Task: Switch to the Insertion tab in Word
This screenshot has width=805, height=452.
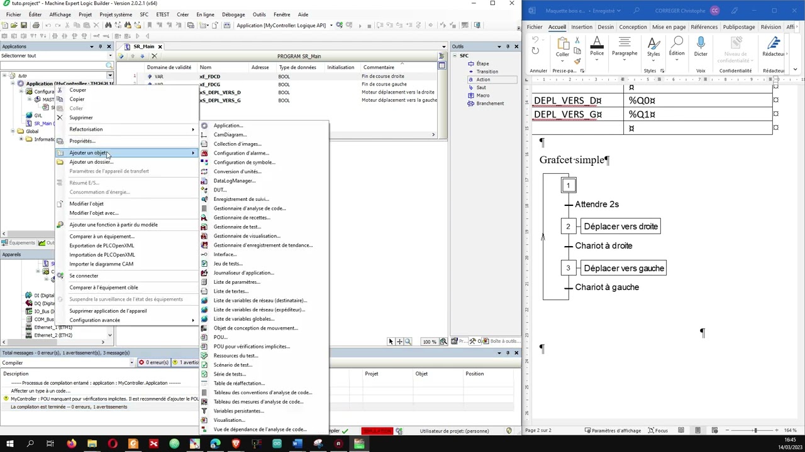Action: (581, 27)
